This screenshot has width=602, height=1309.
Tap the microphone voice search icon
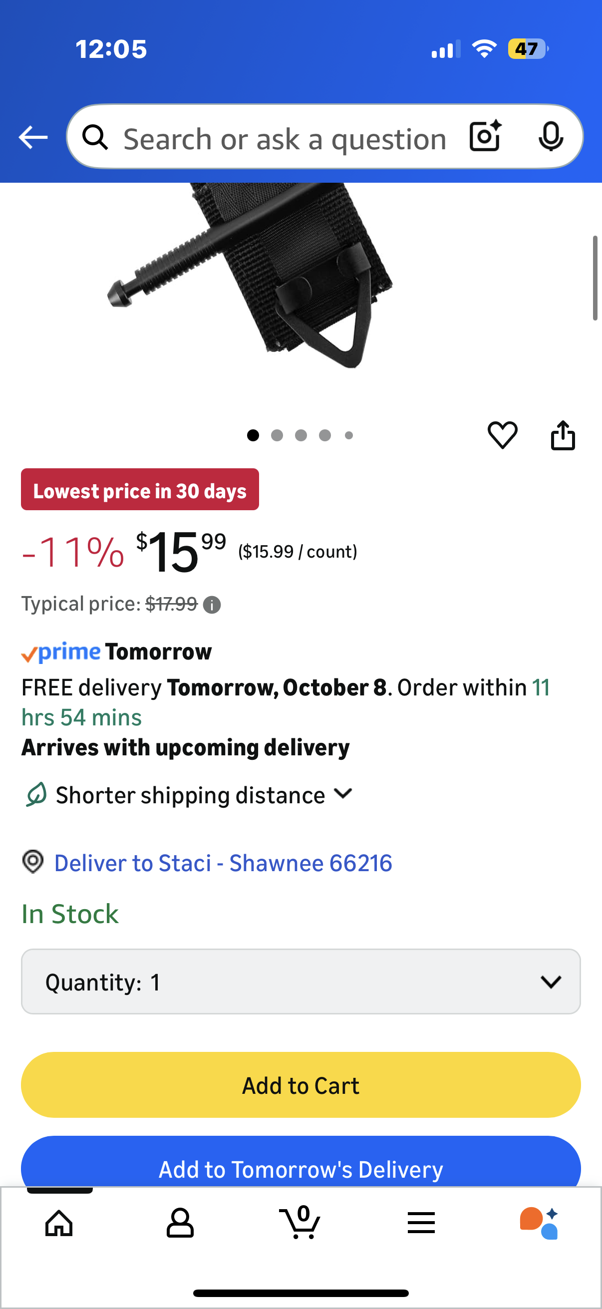coord(550,137)
